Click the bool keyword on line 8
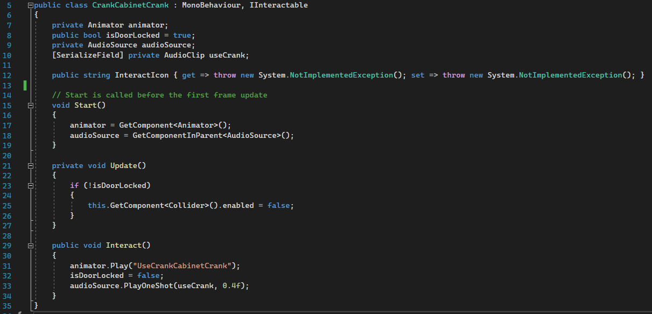Screen dimensions: 652x314 [x=92, y=36]
